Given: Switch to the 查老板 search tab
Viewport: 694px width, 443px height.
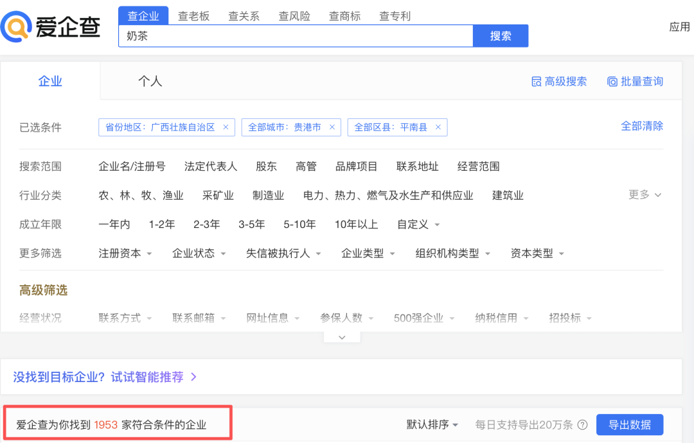Looking at the screenshot, I should (x=194, y=16).
